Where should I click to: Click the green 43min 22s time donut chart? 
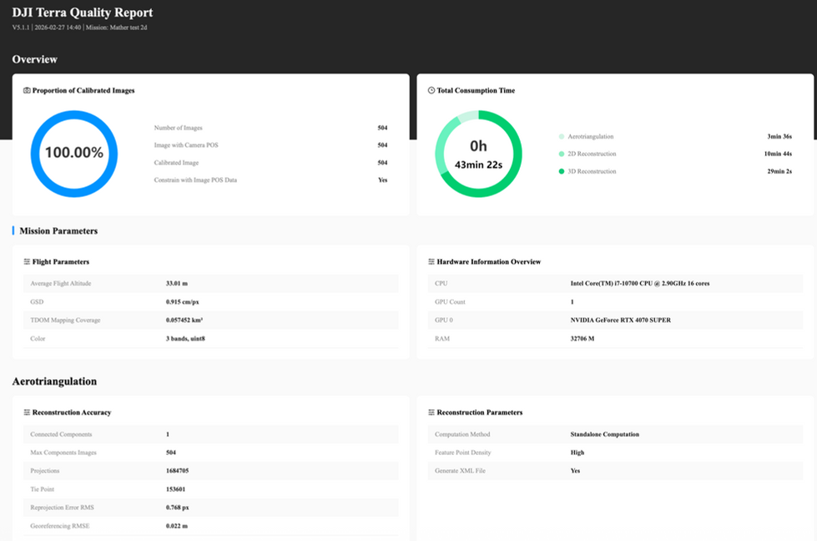click(x=478, y=154)
